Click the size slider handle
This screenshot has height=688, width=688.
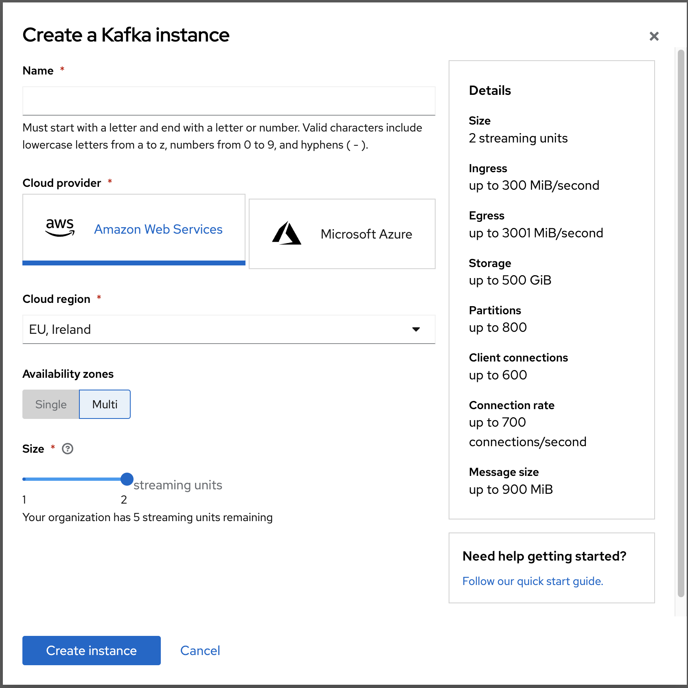click(x=127, y=479)
